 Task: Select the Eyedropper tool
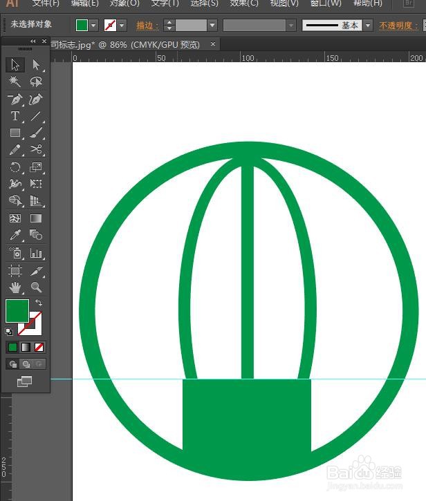click(x=15, y=235)
